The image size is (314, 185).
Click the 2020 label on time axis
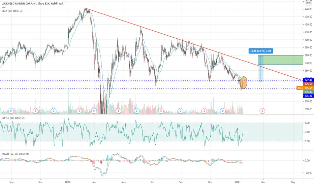tap(68, 182)
